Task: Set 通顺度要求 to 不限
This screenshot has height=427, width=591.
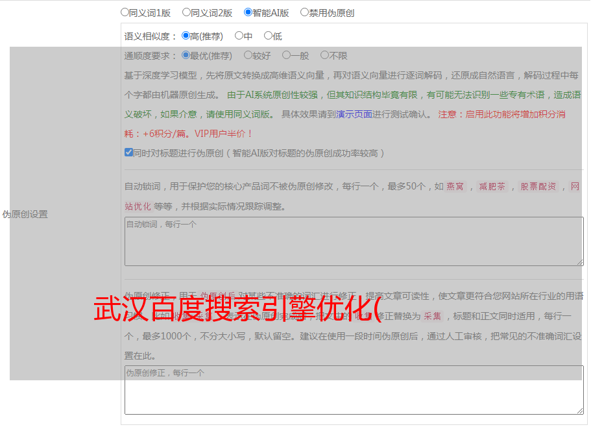Action: click(x=324, y=55)
